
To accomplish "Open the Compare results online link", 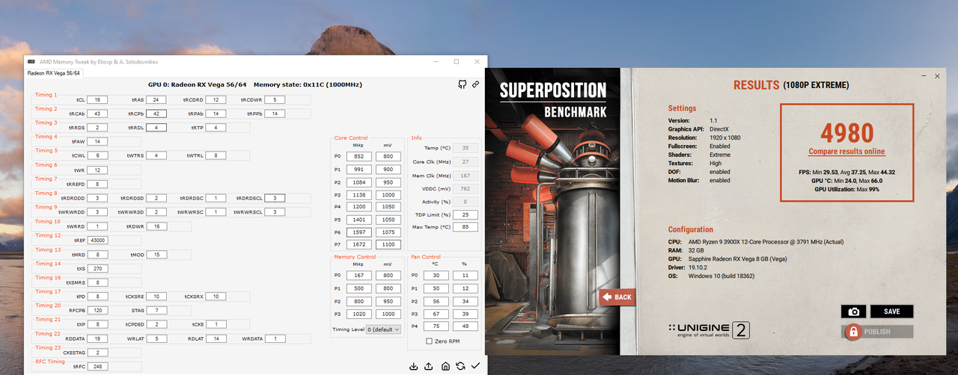I will point(846,152).
